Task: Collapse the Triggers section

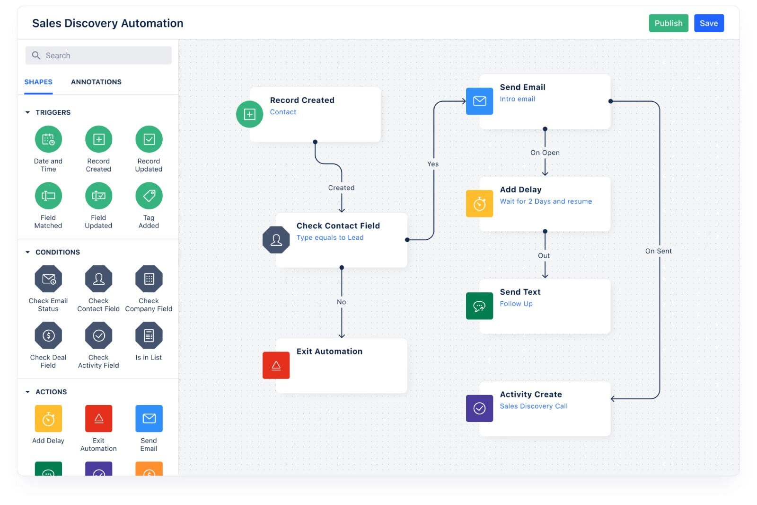Action: [27, 112]
